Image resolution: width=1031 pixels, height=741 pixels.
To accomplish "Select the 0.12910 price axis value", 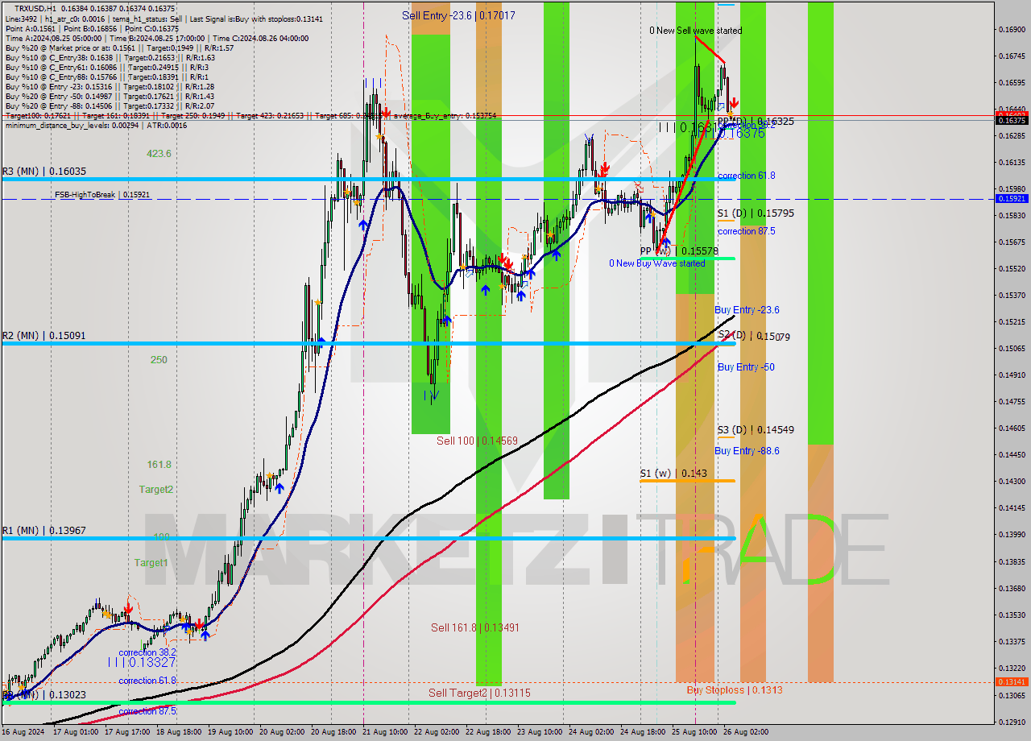I will (1012, 721).
